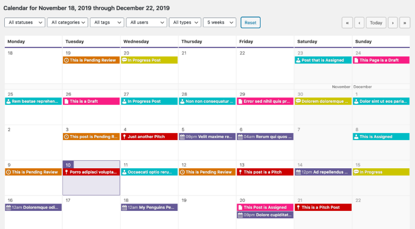Screen dimensions: 415x229
Task: Click the speech bubble icon on the 'In Progress' post on the 15th
Action: click(356, 172)
